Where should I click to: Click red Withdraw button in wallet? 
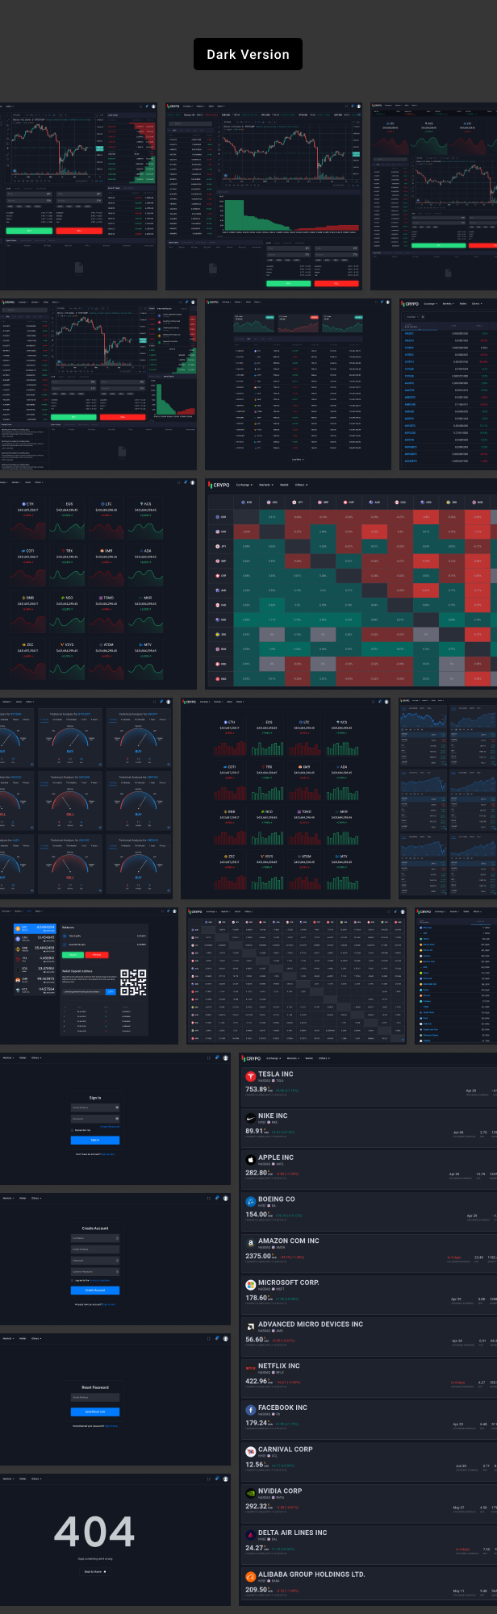97,954
